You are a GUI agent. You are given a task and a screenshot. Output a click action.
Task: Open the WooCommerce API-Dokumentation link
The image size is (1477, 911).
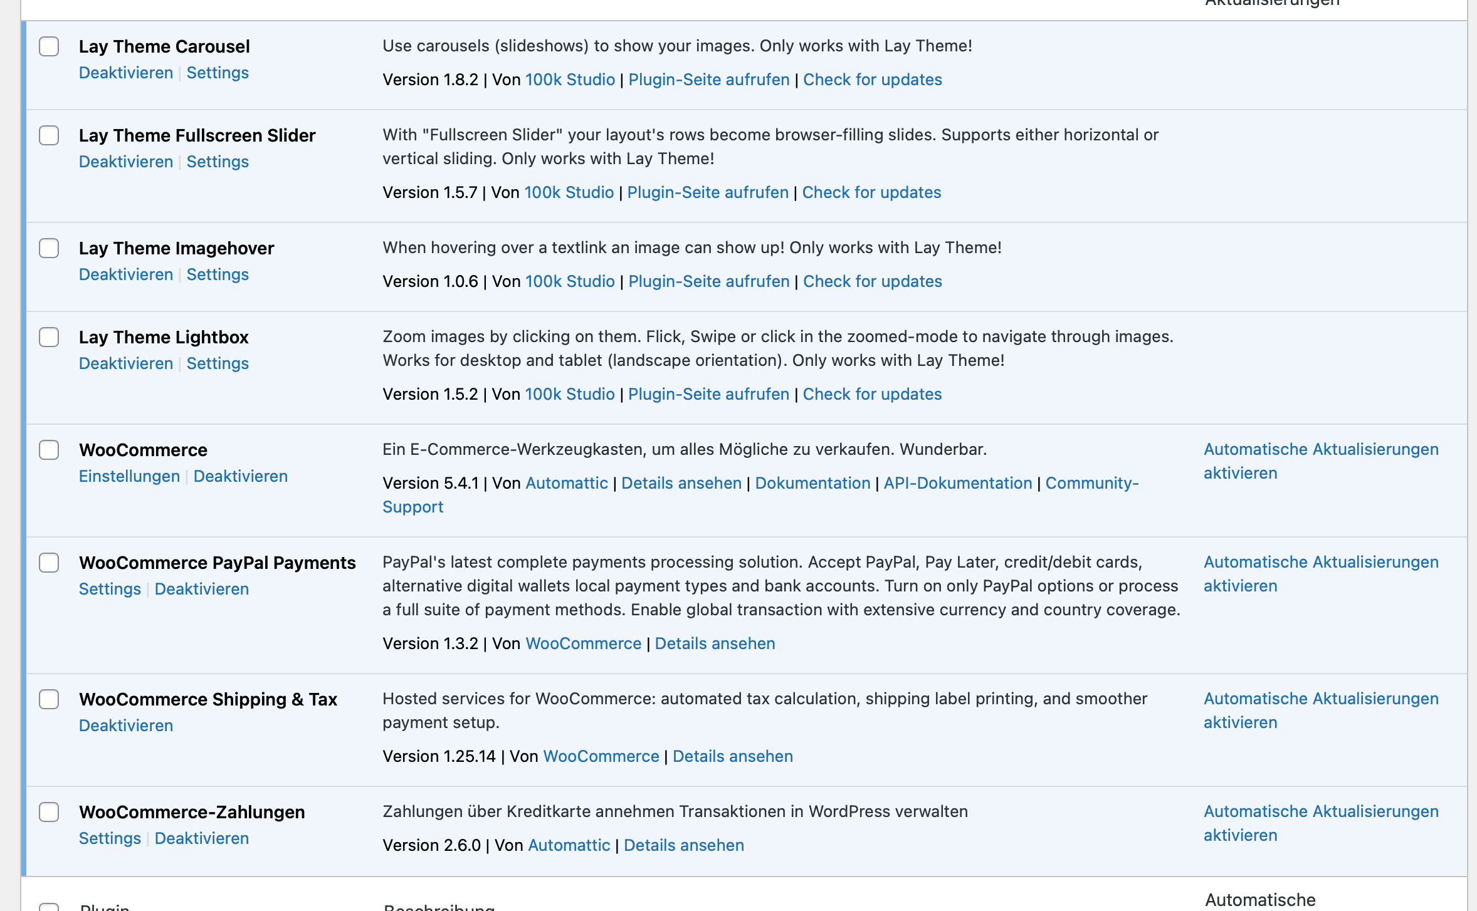957,483
